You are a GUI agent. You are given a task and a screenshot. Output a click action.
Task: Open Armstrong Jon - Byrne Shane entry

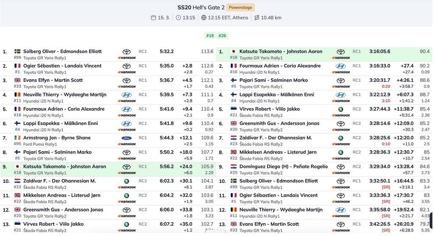(57, 137)
